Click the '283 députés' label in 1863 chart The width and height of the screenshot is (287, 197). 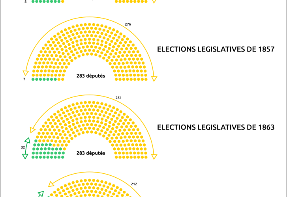click(x=91, y=153)
